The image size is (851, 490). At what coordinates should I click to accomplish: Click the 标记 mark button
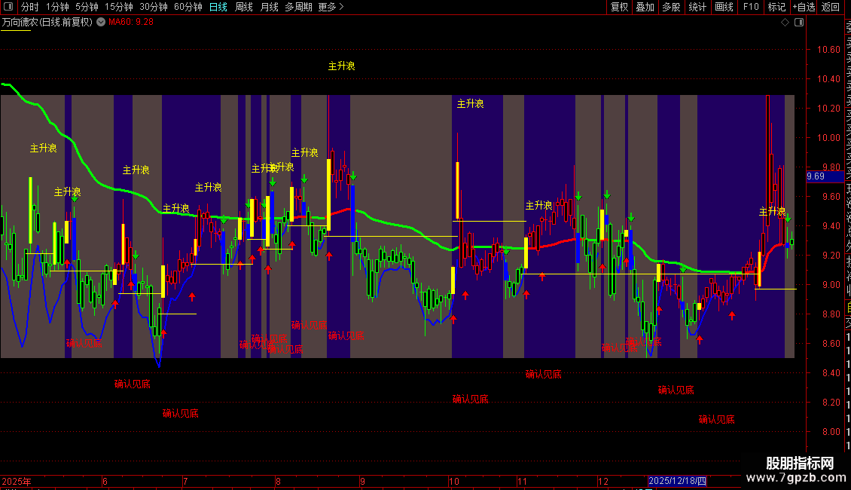tap(776, 7)
